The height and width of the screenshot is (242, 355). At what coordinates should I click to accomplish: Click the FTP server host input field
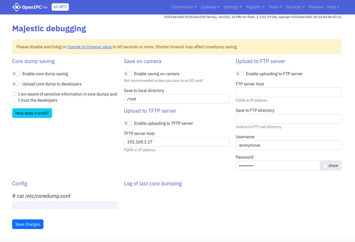tap(288, 92)
